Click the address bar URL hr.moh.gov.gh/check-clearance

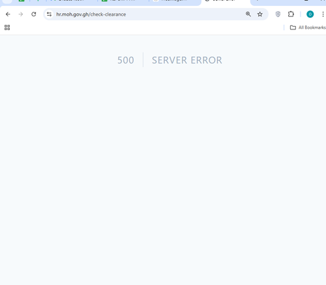(x=91, y=14)
